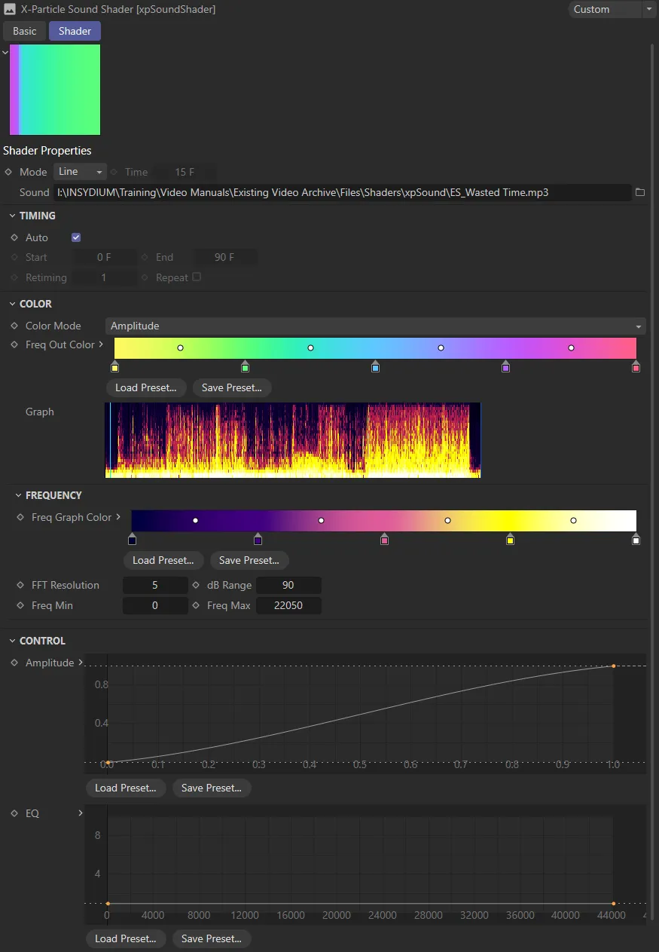The width and height of the screenshot is (659, 952).
Task: Click Load Preset under the Freq Out Color gradient
Action: point(145,387)
